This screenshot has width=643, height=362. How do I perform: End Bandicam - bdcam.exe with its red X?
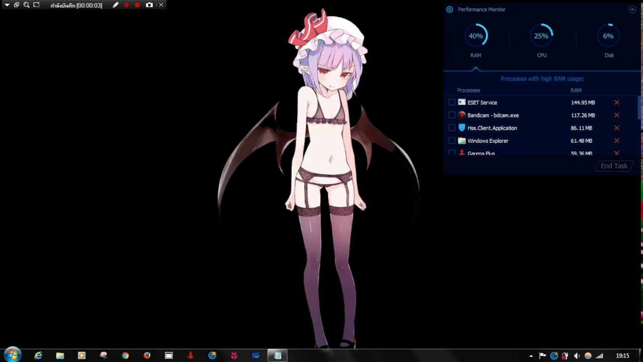616,115
